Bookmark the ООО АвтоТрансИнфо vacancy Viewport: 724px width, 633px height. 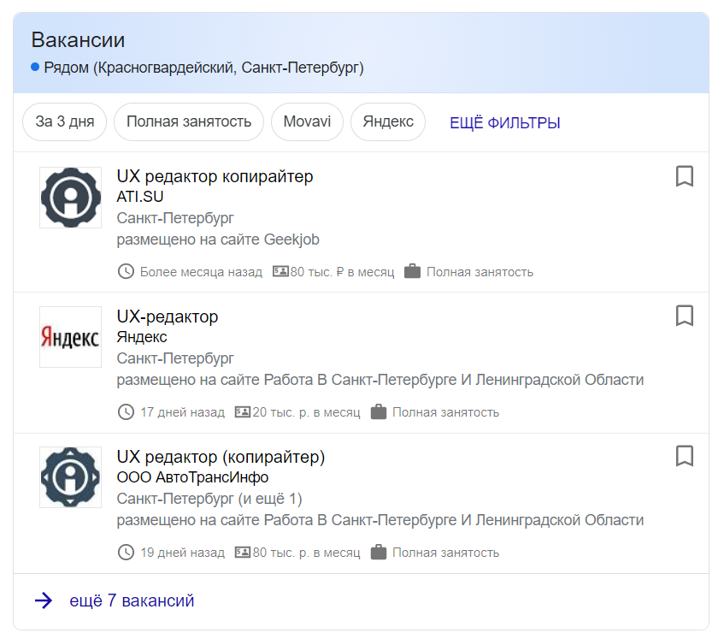(685, 456)
